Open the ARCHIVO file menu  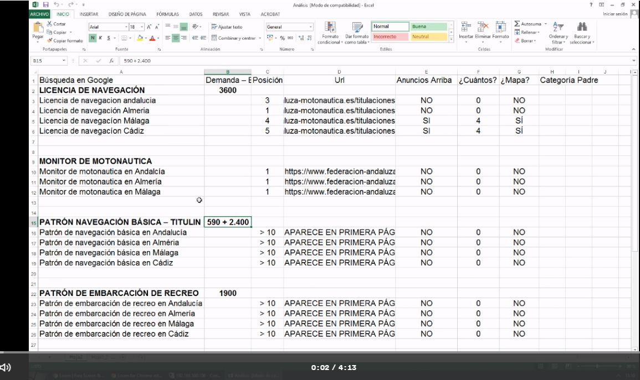[x=40, y=14]
